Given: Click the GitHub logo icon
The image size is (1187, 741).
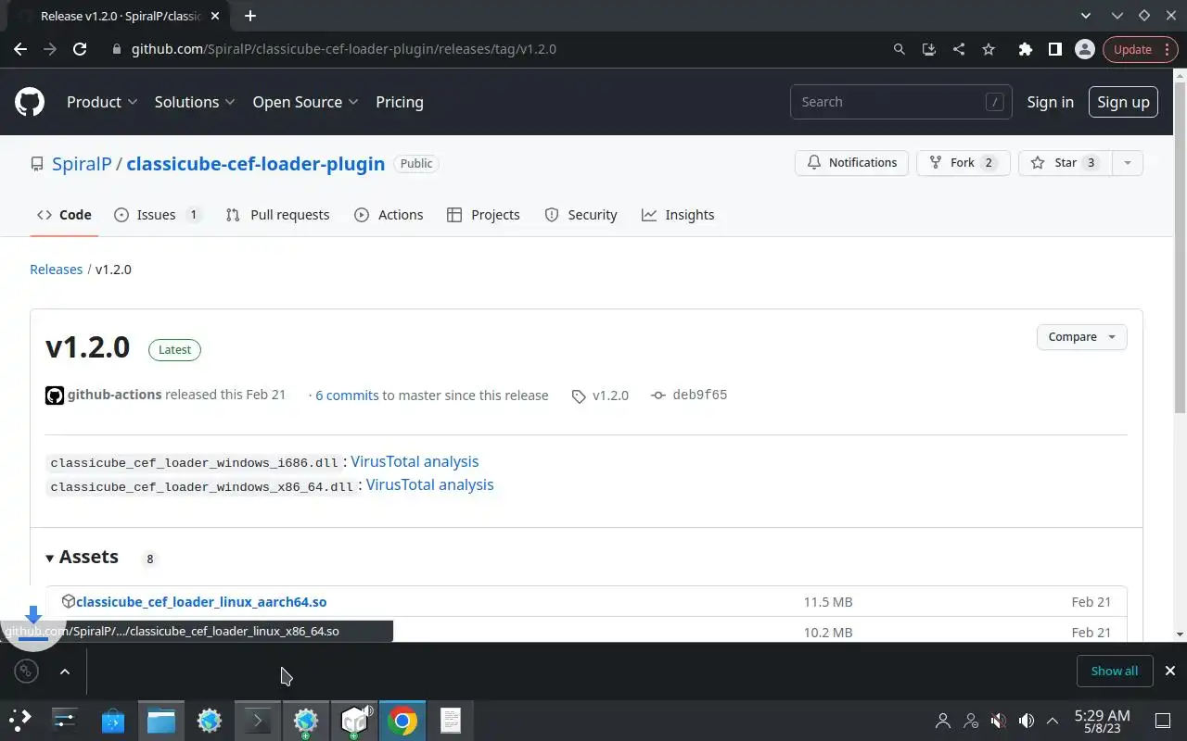Looking at the screenshot, I should pos(30,102).
